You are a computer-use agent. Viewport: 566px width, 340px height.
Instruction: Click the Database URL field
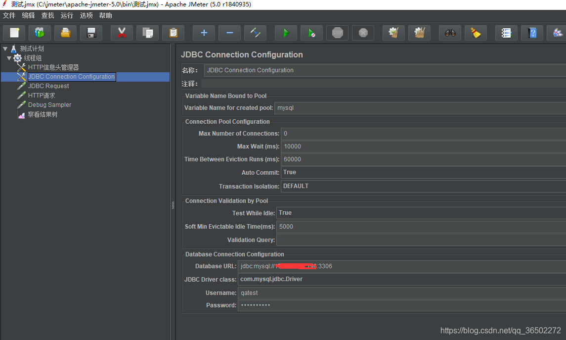(x=402, y=266)
